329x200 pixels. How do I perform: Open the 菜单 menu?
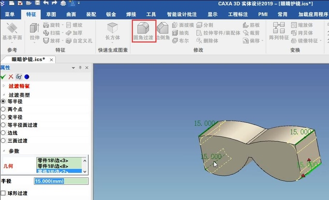(x=10, y=15)
